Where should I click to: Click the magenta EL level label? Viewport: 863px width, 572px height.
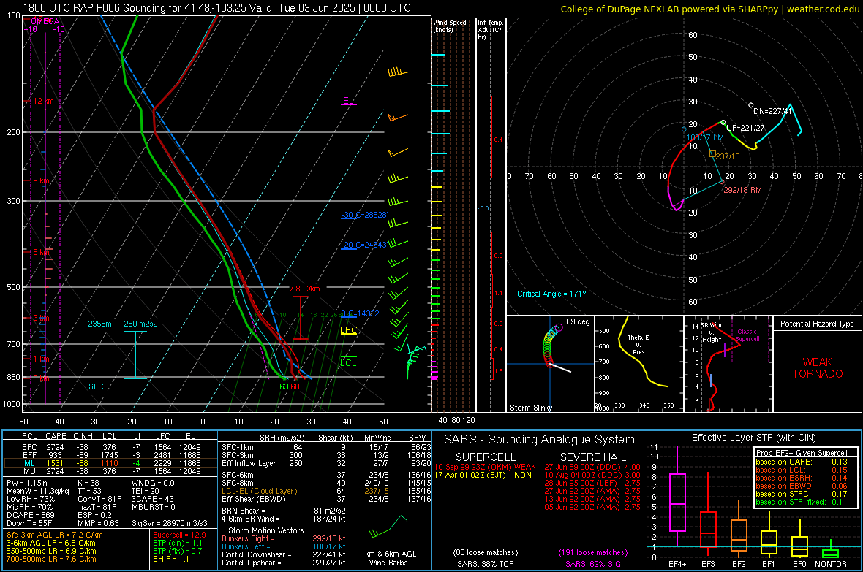click(x=348, y=101)
